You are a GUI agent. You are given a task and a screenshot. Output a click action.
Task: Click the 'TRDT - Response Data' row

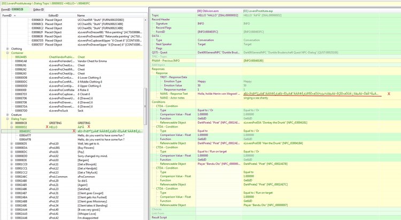[275, 77]
